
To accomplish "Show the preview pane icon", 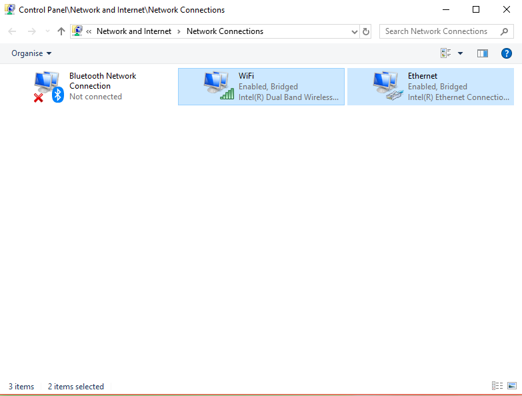I will point(483,53).
